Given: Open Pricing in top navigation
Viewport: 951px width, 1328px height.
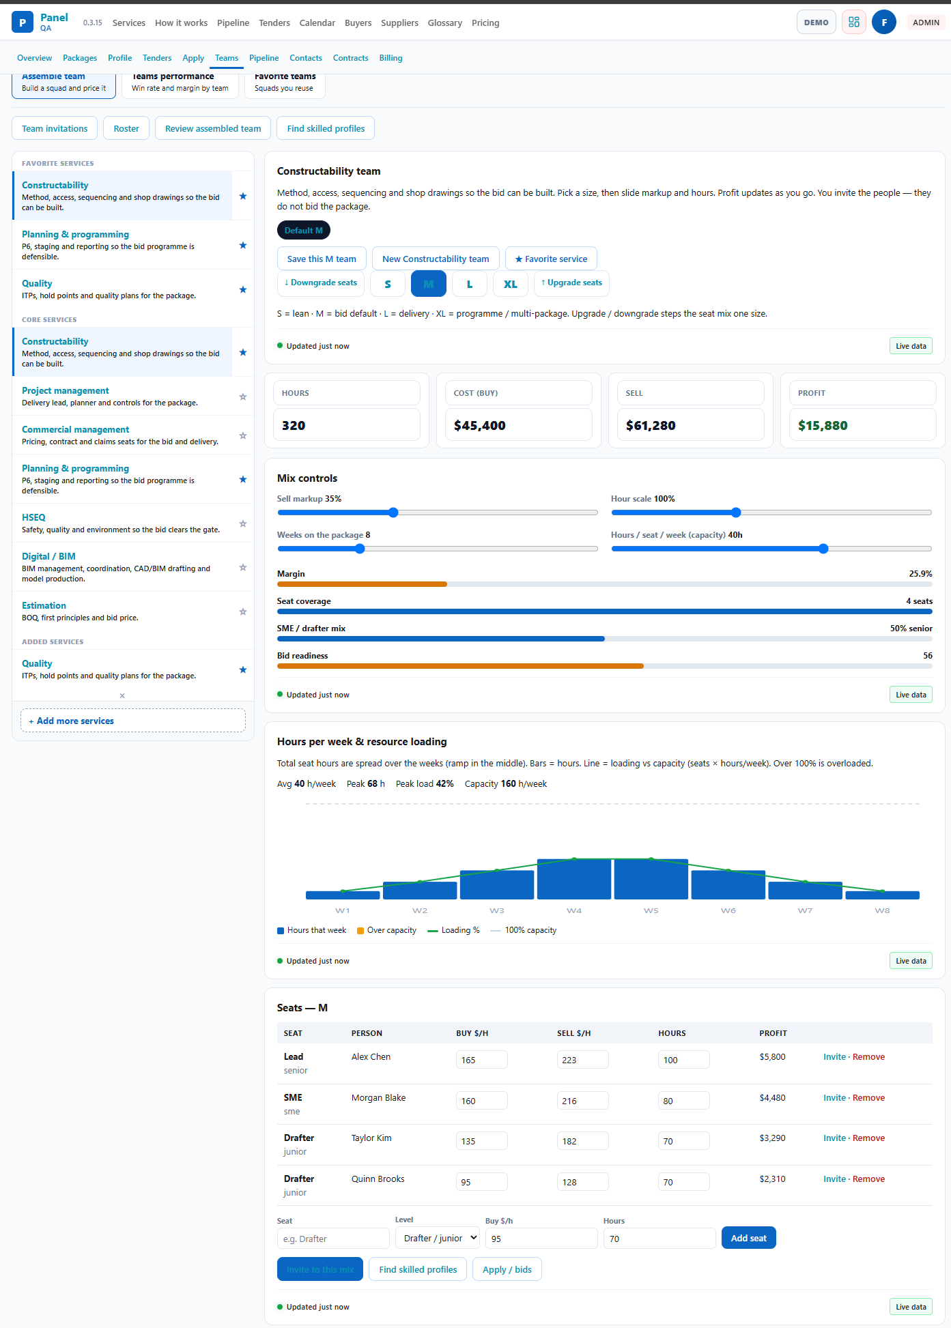Looking at the screenshot, I should [x=485, y=23].
